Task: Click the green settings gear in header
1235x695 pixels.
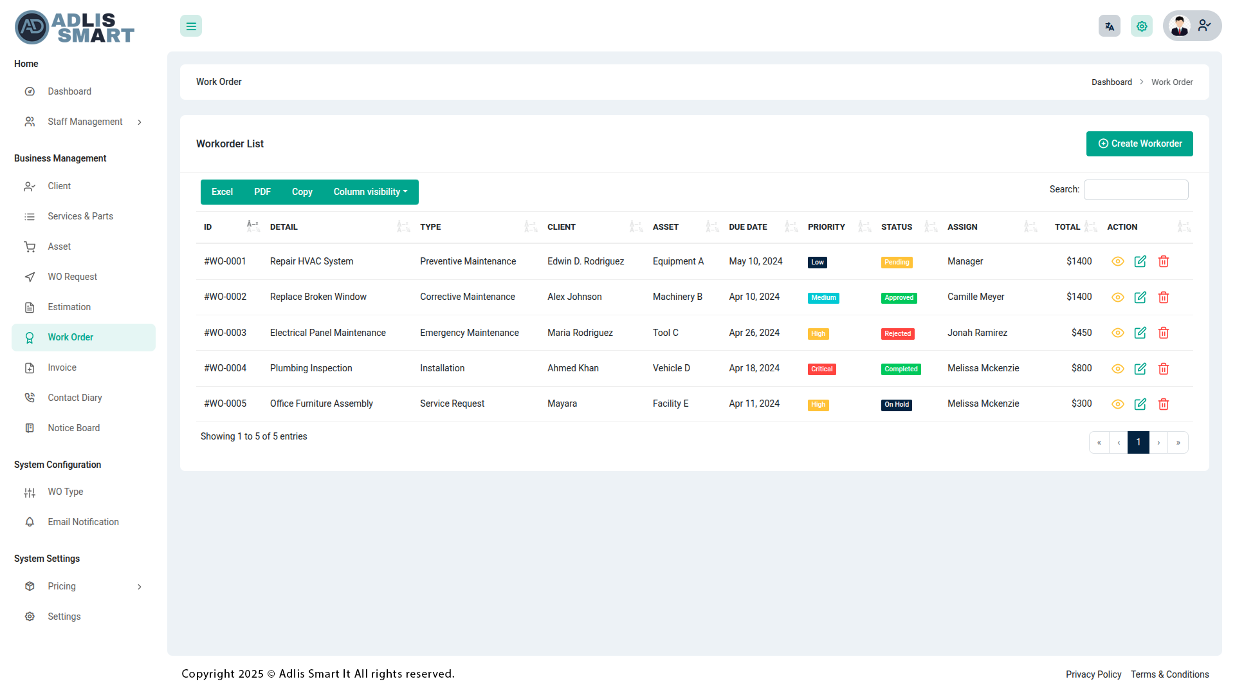Action: 1141,26
